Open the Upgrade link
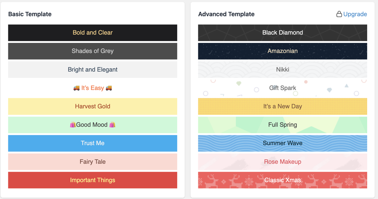The height and width of the screenshot is (199, 378). point(355,14)
